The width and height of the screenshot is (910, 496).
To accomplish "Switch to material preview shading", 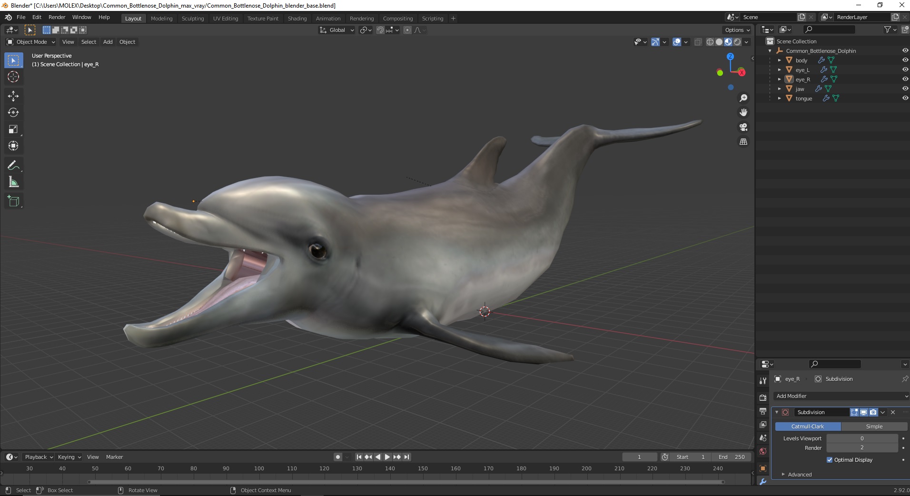I will 728,42.
